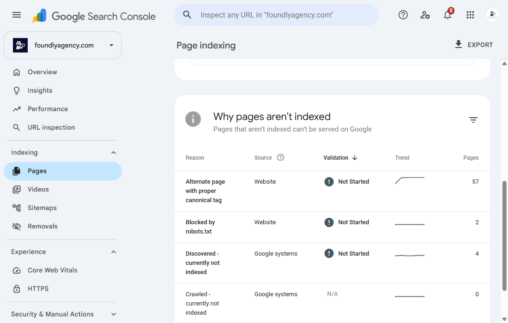
Task: Open the foundlyagency.com property dropdown
Action: point(63,45)
